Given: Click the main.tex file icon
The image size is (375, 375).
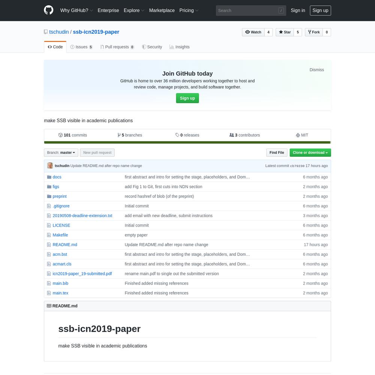Looking at the screenshot, I should coord(49,293).
